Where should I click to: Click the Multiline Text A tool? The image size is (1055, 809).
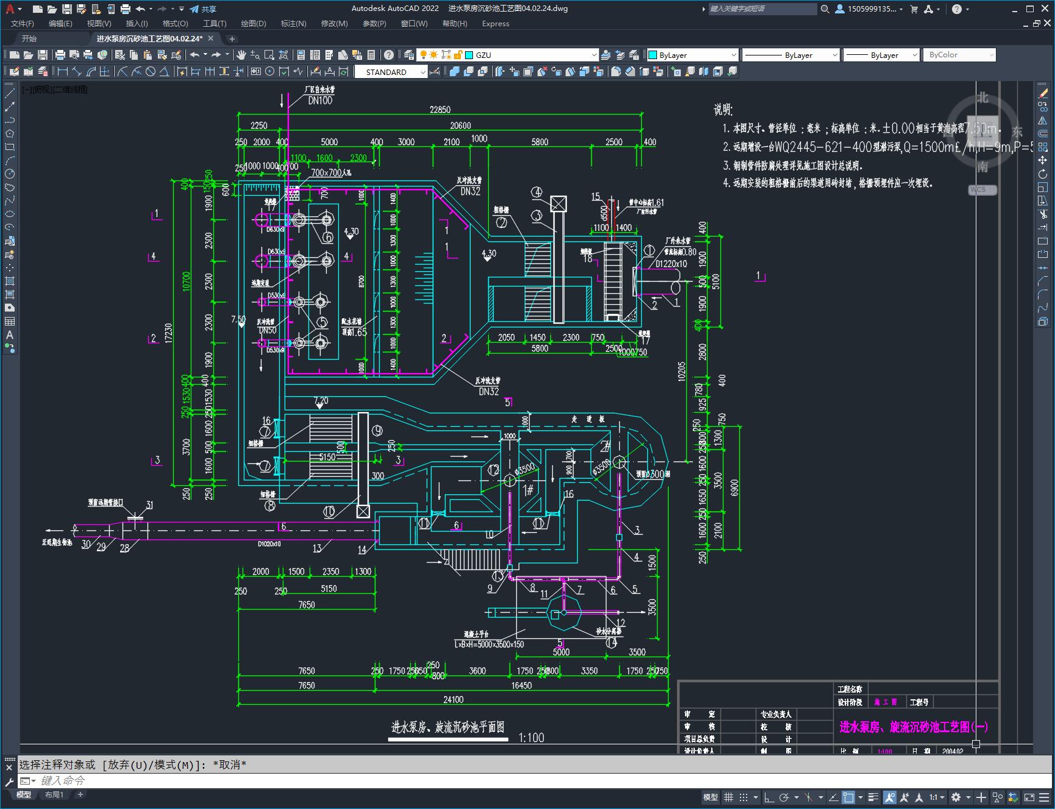(10, 335)
